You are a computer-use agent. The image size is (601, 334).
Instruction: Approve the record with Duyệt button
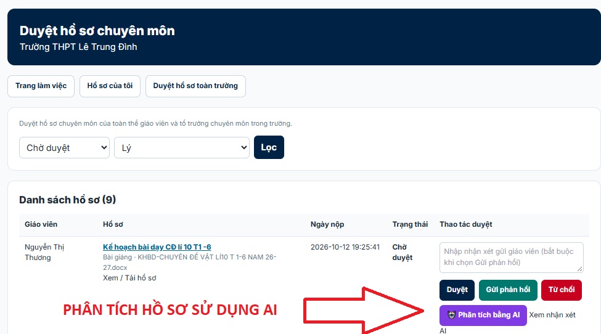coord(457,290)
